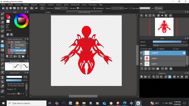
Task: Zoom in using Navigator magnifier plus
Action: (x=146, y=16)
